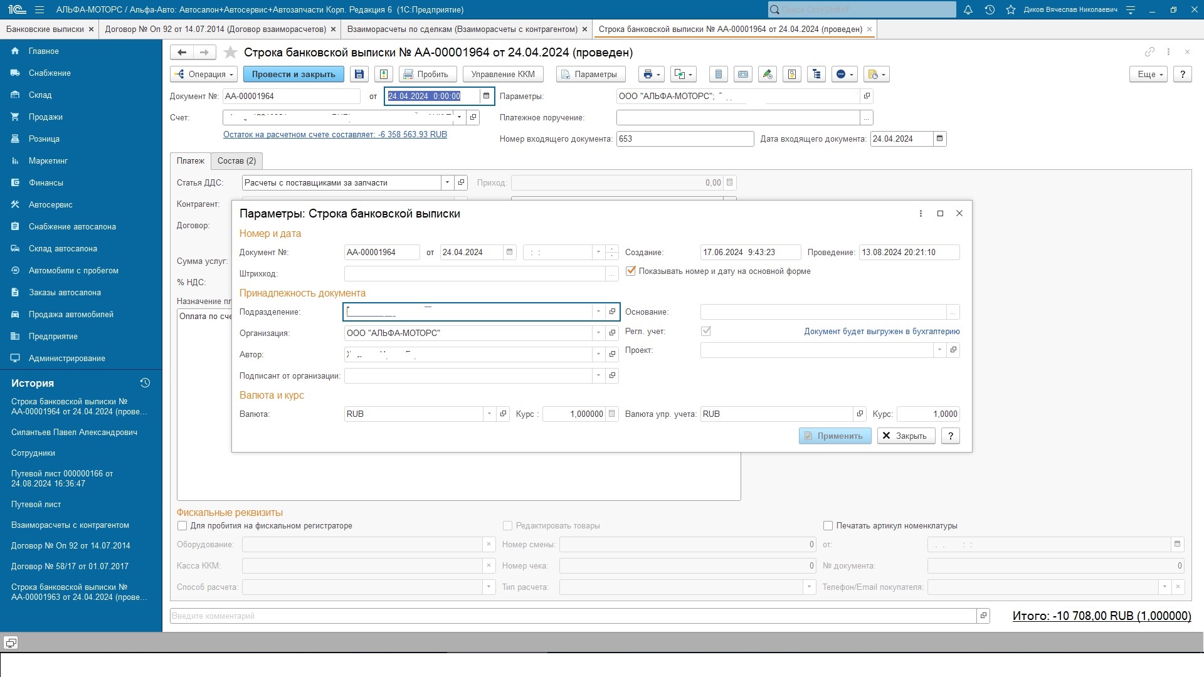Expand the Проект dropdown
Image resolution: width=1204 pixels, height=677 pixels.
939,350
